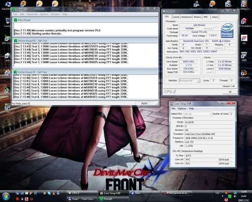
Task: Click the Intel Pentium logo in CPU-Z
Action: (227, 30)
